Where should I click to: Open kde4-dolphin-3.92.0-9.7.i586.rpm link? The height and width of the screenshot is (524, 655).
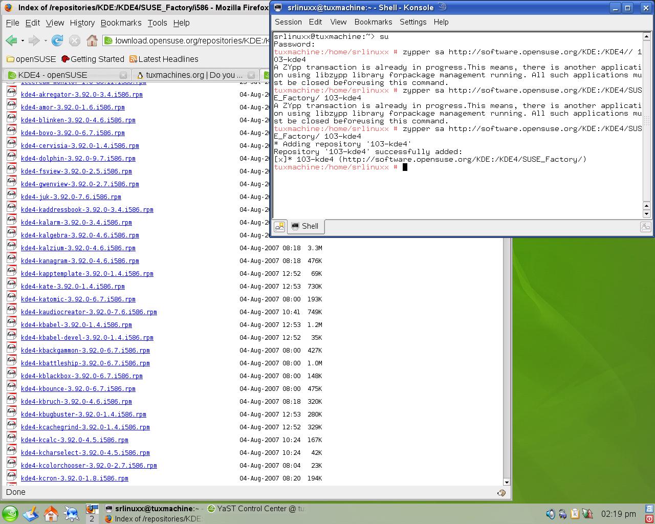point(78,159)
